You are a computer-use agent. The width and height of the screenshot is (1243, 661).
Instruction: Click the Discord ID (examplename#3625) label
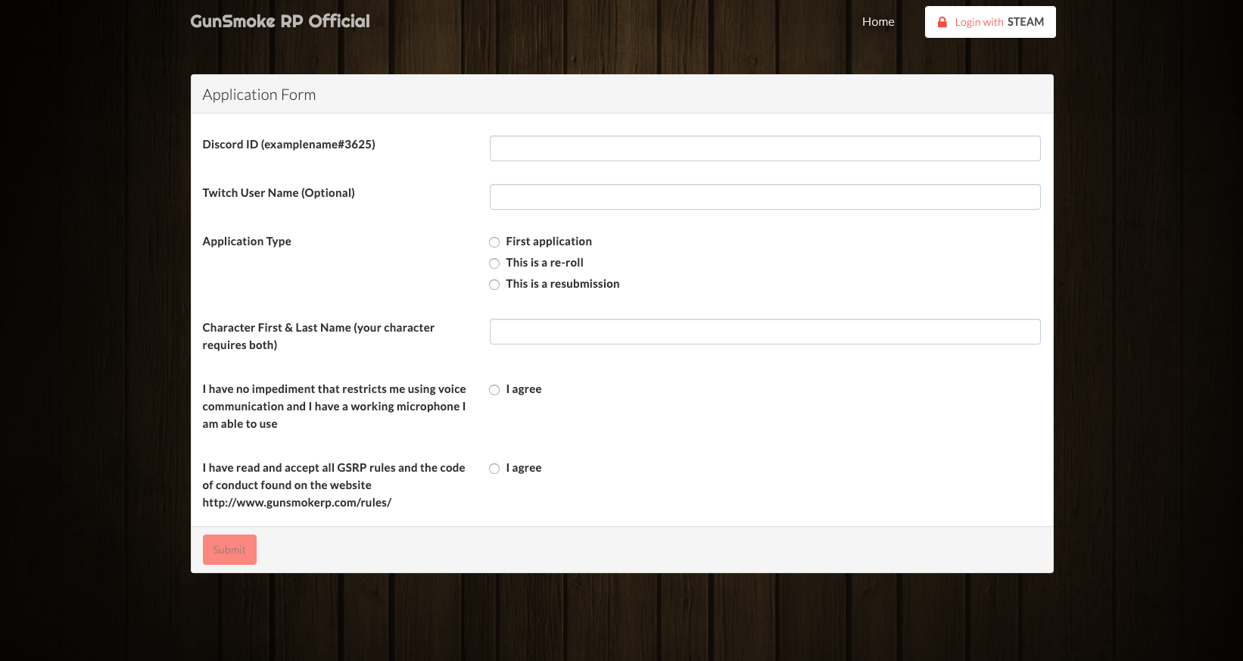click(288, 144)
